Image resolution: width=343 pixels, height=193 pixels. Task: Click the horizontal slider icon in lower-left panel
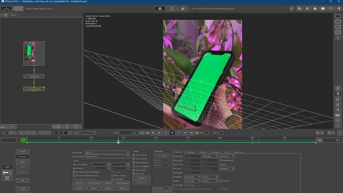7,167
